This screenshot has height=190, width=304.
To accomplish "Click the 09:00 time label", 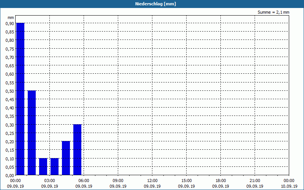I will pyautogui.click(x=118, y=181).
